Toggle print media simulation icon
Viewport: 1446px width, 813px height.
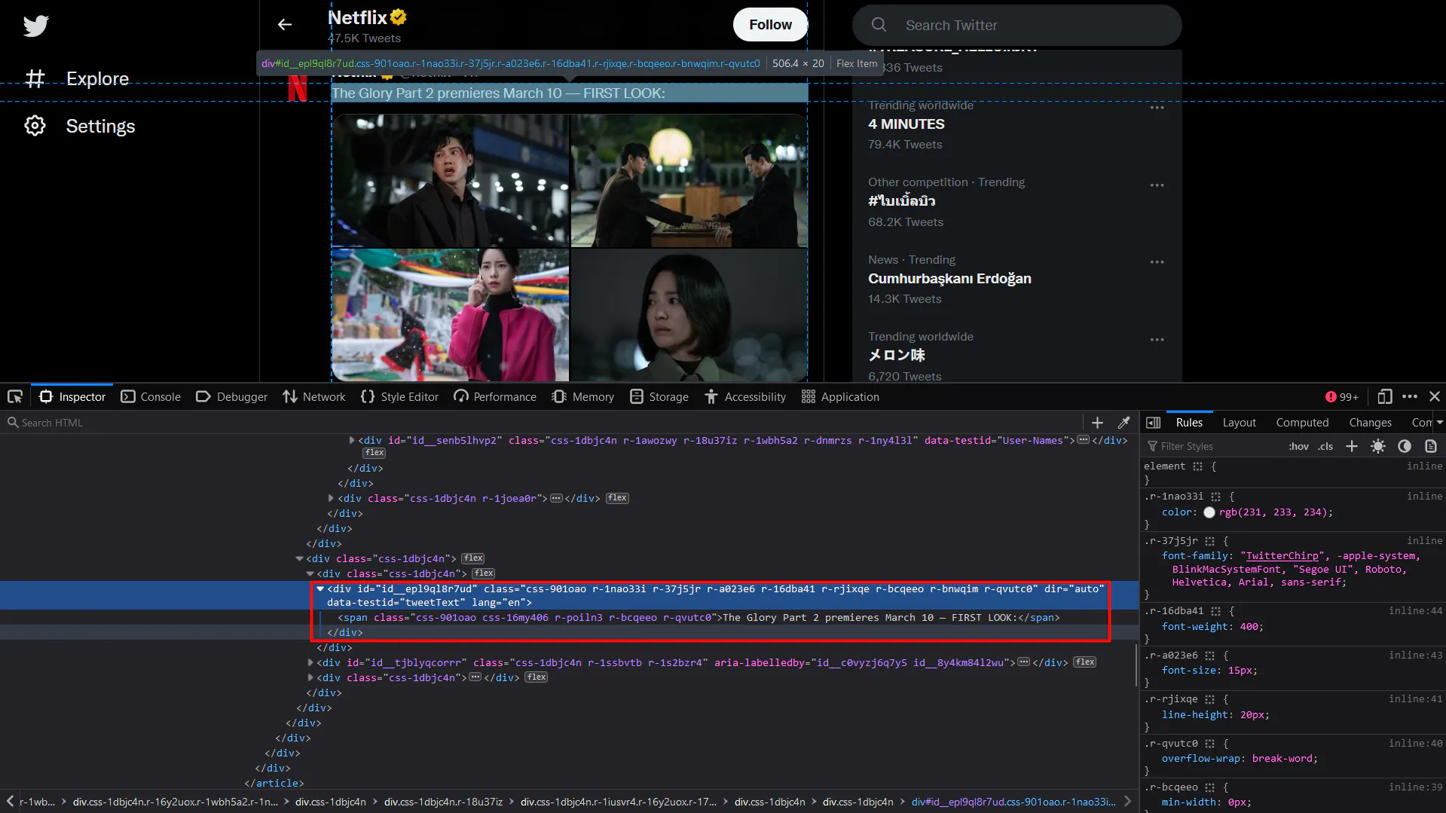[x=1431, y=446]
